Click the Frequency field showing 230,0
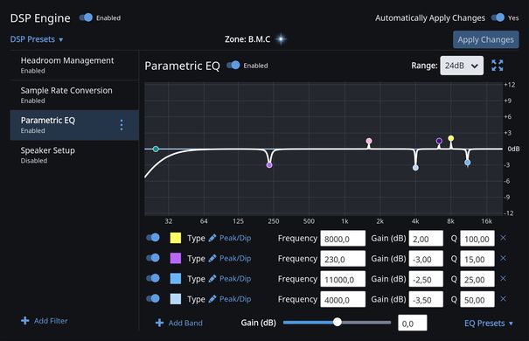 pos(343,259)
